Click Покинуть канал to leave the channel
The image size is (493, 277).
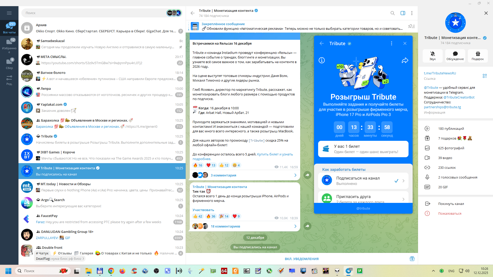[x=451, y=204]
